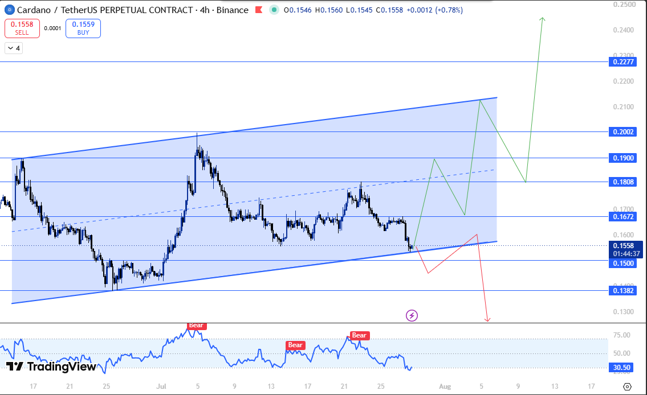Click the TradingView logo
This screenshot has height=395, width=647.
coord(51,366)
